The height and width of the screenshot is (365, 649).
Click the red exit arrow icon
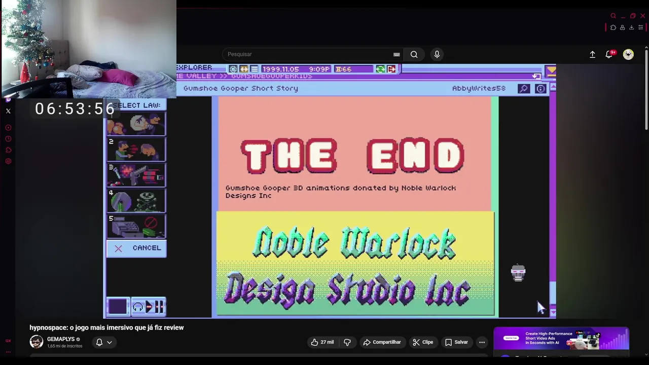click(x=391, y=69)
